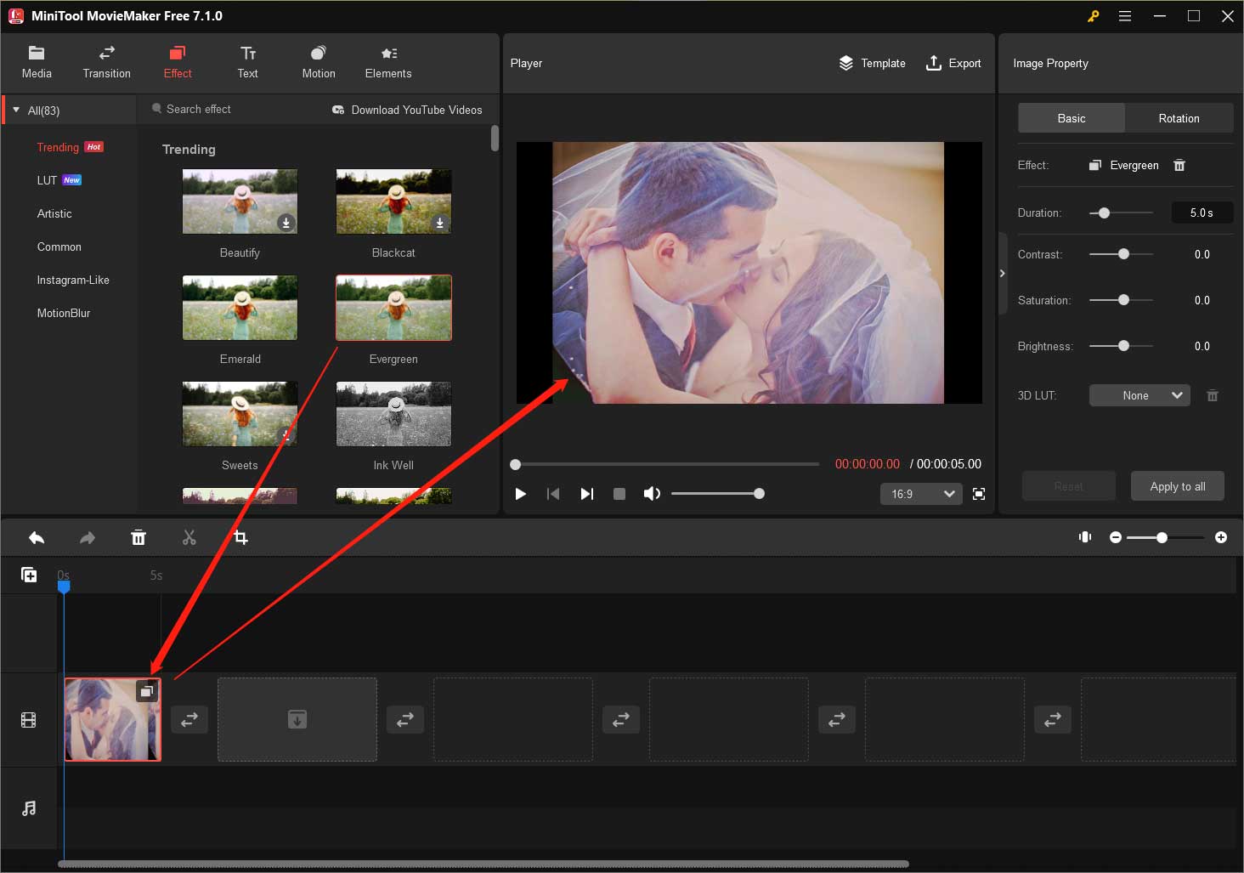Mute the player volume
The width and height of the screenshot is (1244, 873).
point(652,493)
